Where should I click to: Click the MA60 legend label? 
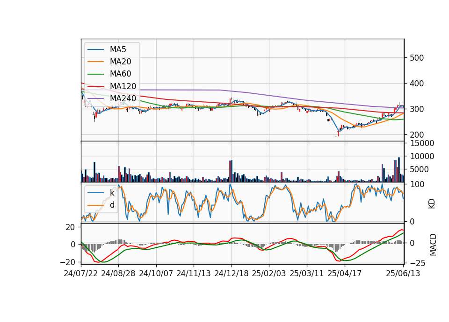121,74
